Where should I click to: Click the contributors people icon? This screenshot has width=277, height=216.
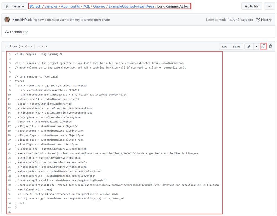tap(6, 32)
